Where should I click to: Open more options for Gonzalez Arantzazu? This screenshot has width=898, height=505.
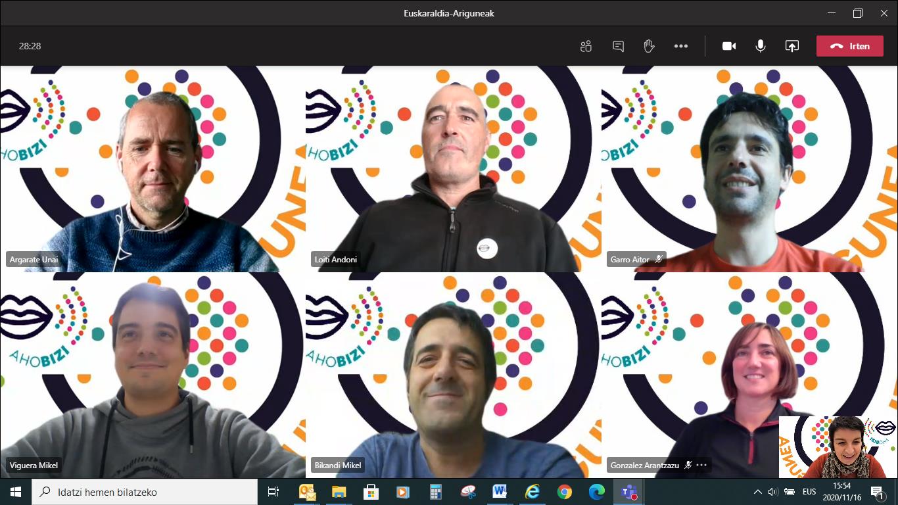coord(701,465)
